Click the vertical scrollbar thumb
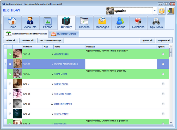 click(171, 52)
